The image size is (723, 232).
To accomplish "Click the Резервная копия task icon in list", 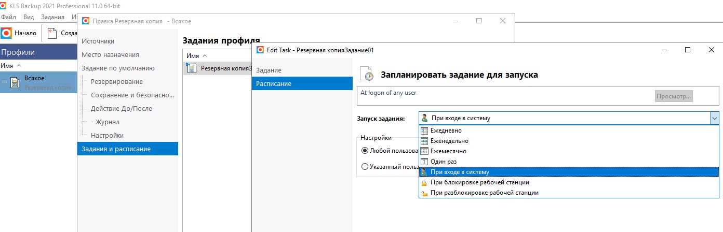I will point(191,68).
